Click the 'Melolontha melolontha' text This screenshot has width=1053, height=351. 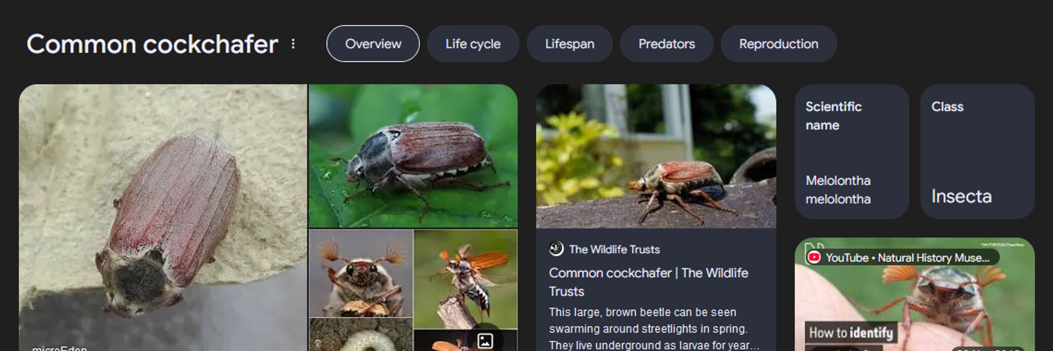coord(838,190)
